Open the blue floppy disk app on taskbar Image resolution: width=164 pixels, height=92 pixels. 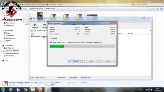point(18,90)
